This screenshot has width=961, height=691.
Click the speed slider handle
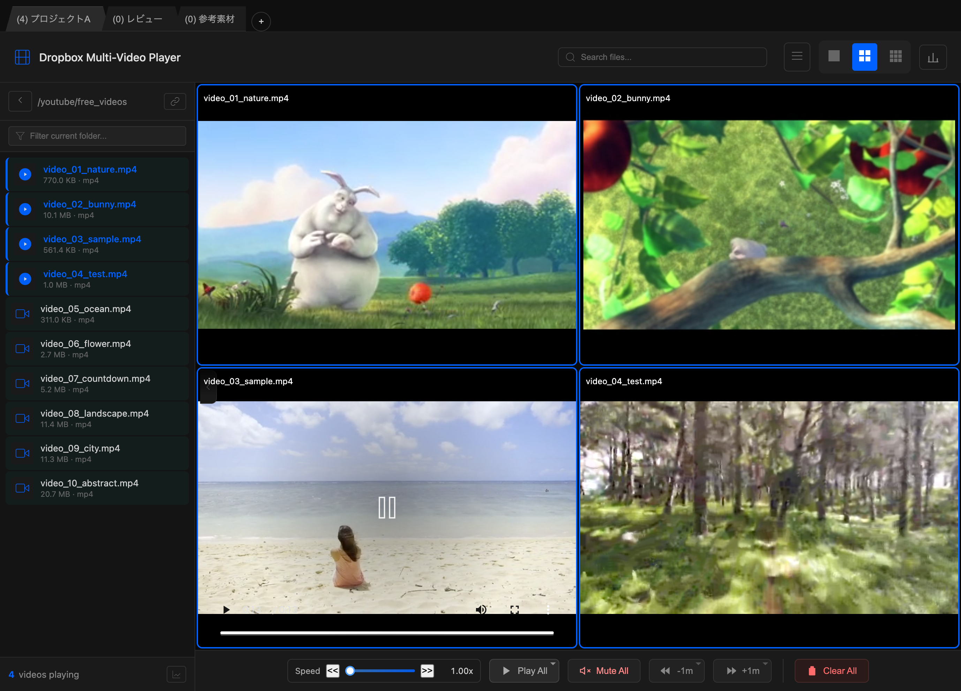point(350,671)
